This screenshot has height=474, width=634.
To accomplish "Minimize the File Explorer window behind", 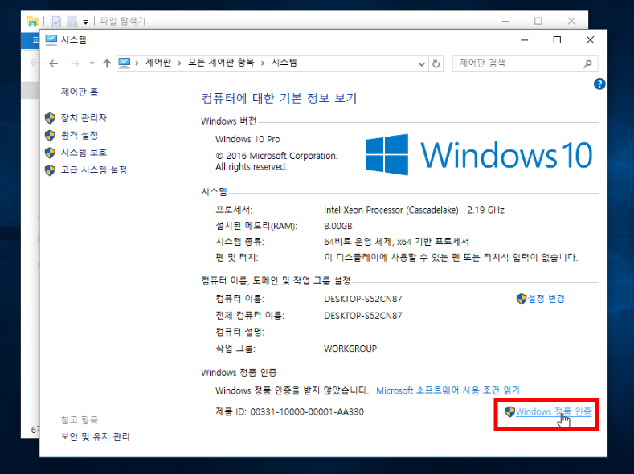I will pos(505,21).
